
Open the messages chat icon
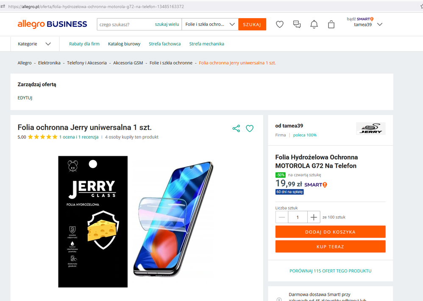point(297,25)
